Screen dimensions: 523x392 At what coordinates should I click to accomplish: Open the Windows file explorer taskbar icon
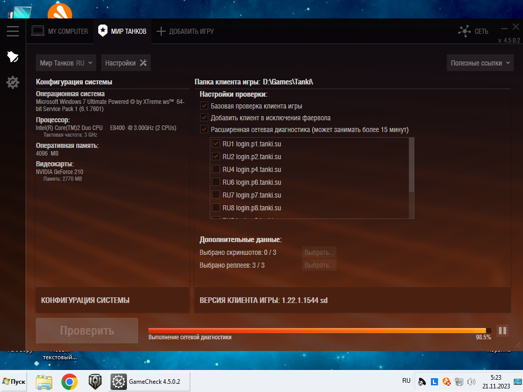point(44,382)
